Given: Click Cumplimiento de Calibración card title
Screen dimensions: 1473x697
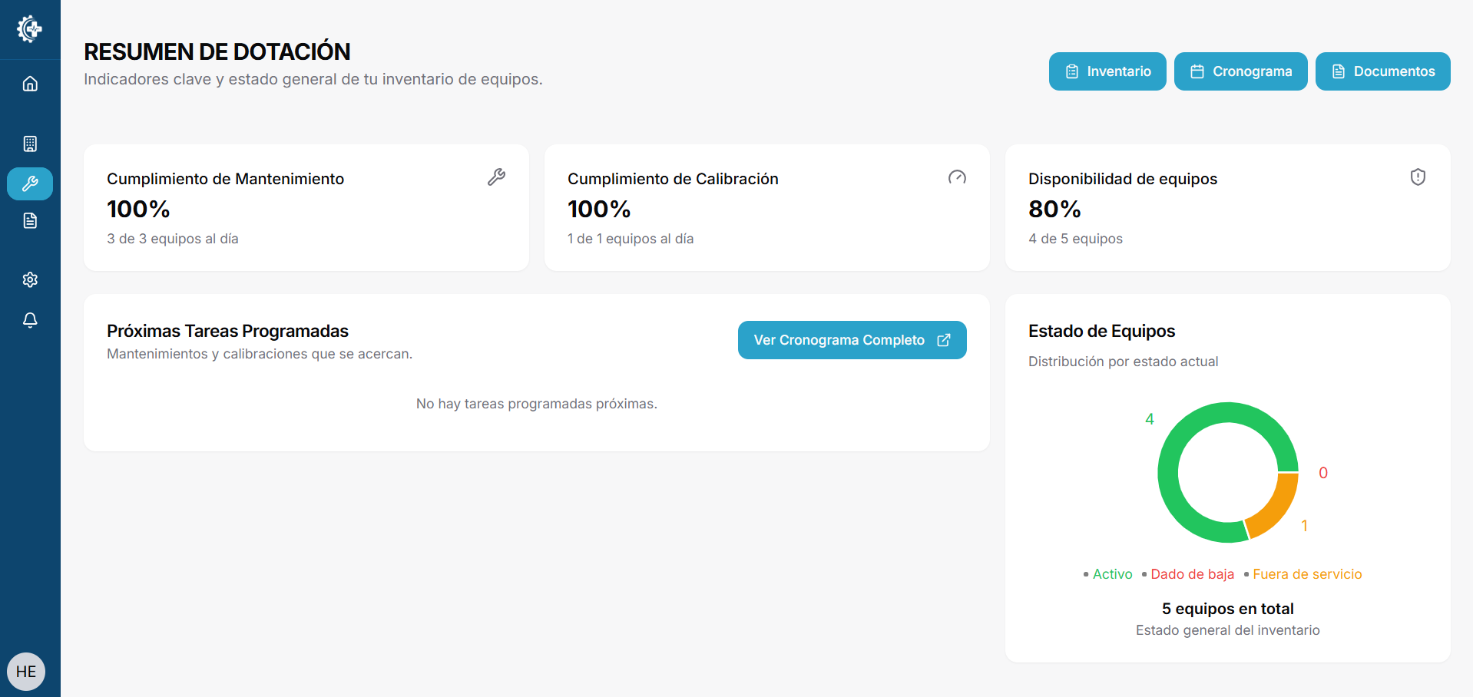Looking at the screenshot, I should click(673, 179).
